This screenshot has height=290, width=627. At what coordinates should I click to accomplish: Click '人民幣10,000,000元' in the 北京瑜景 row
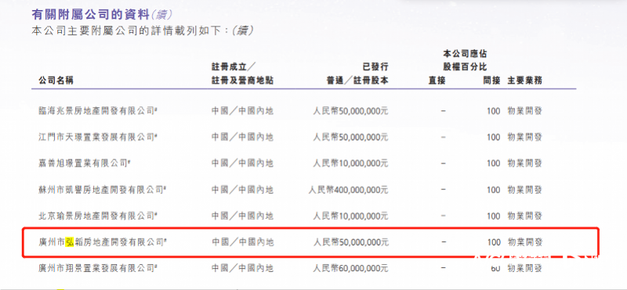pyautogui.click(x=350, y=216)
